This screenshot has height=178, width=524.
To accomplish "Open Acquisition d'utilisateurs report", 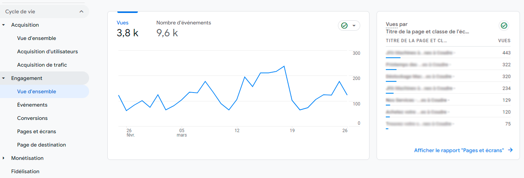I will tap(48, 52).
